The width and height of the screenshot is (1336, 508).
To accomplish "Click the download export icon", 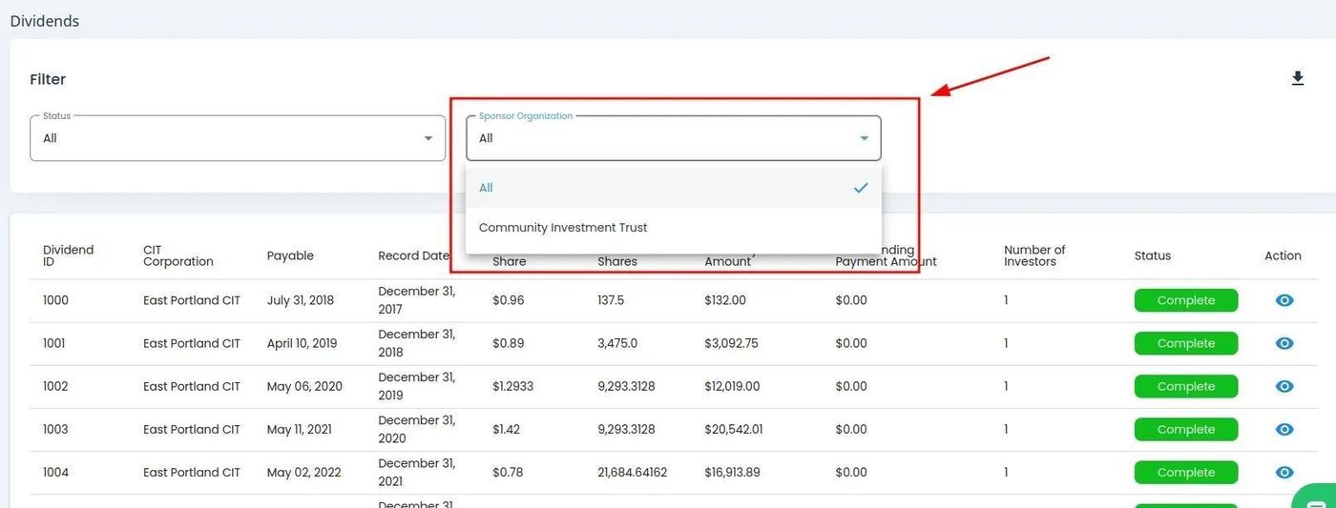I will (1297, 79).
